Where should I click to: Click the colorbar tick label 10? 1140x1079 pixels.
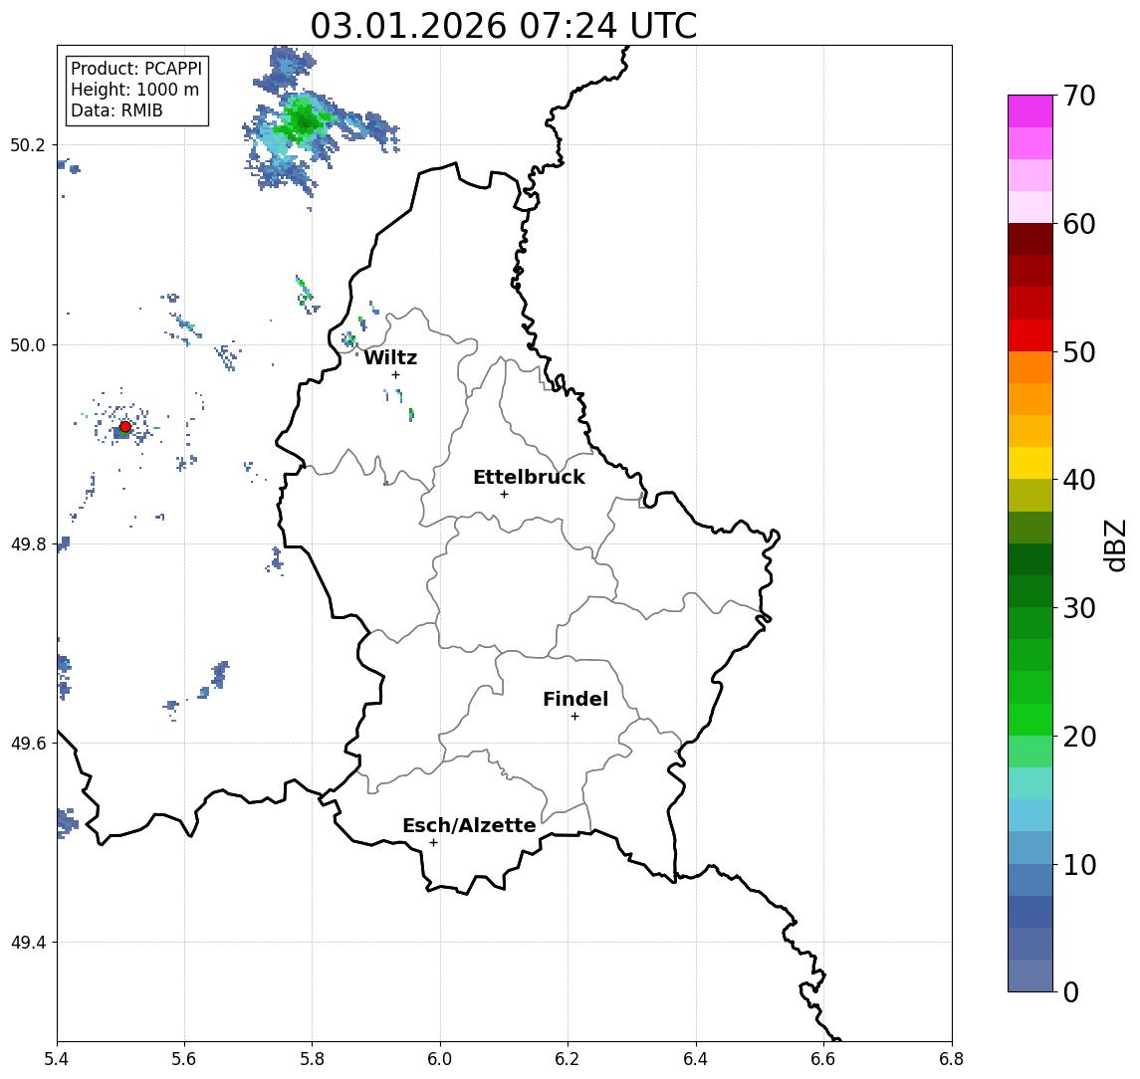(x=1079, y=865)
